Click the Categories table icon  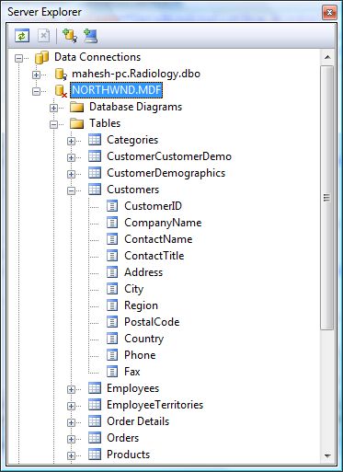95,140
